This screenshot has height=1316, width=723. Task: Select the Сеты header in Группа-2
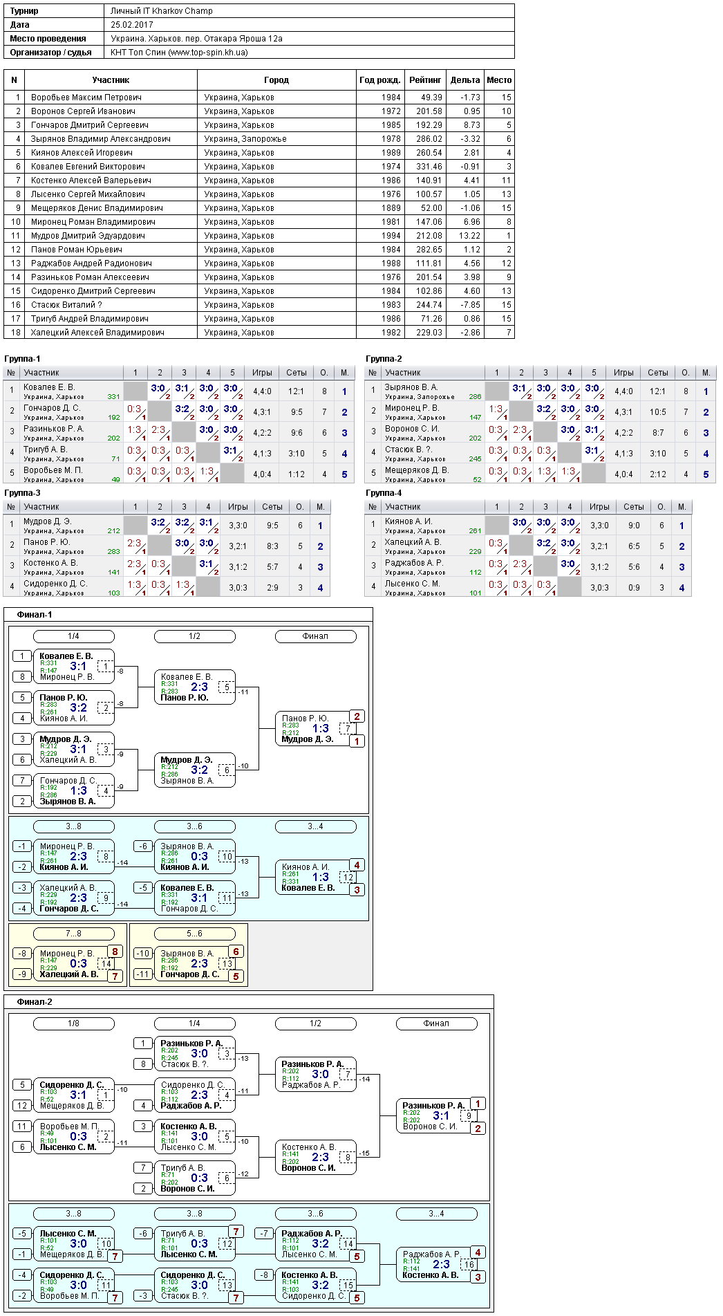coord(658,373)
